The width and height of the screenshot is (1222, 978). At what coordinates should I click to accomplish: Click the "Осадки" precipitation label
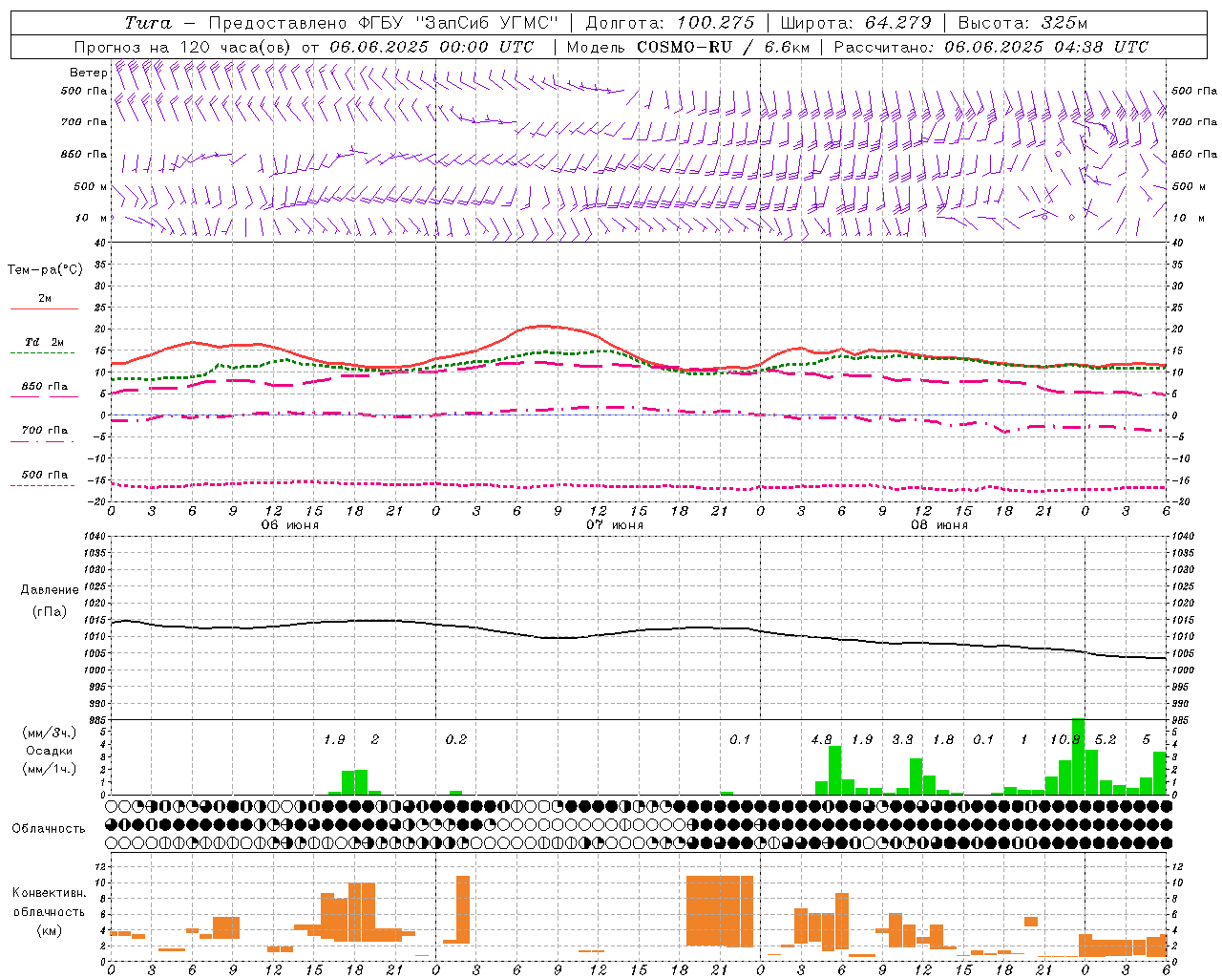pos(49,751)
